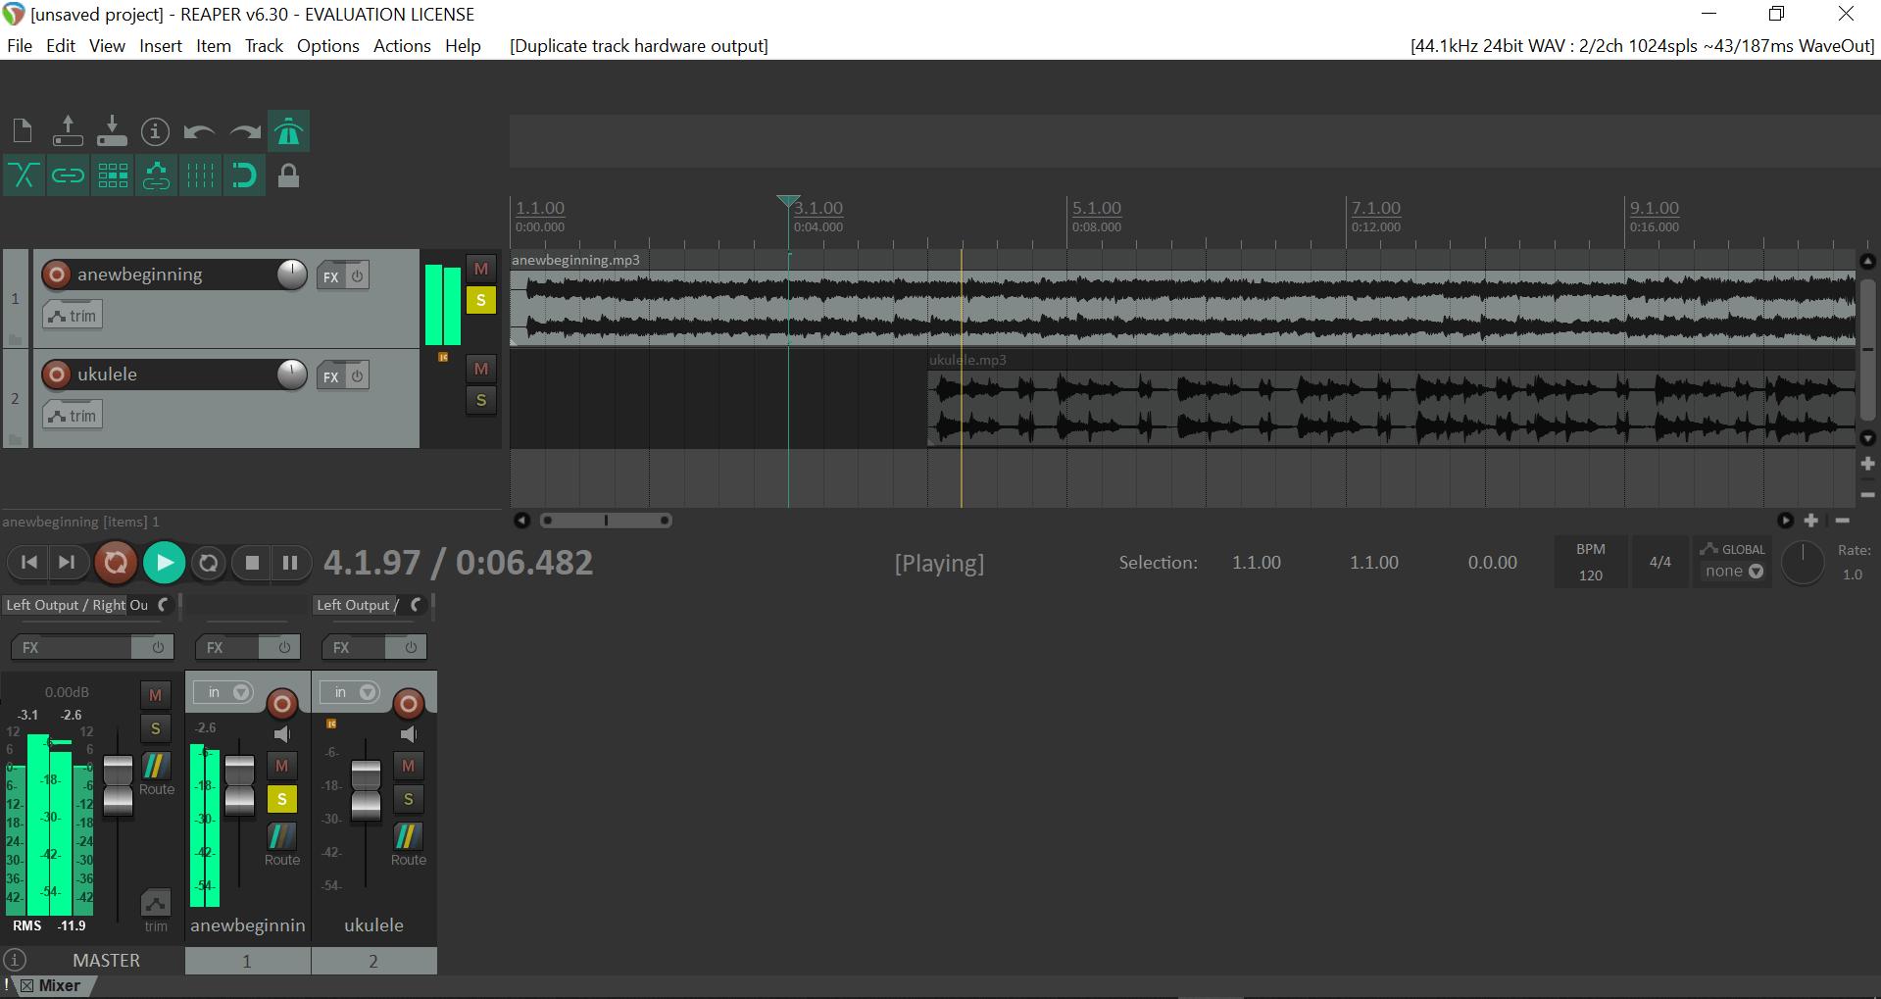The image size is (1881, 999).
Task: Toggle grid lines toolbar icon
Action: tap(199, 175)
